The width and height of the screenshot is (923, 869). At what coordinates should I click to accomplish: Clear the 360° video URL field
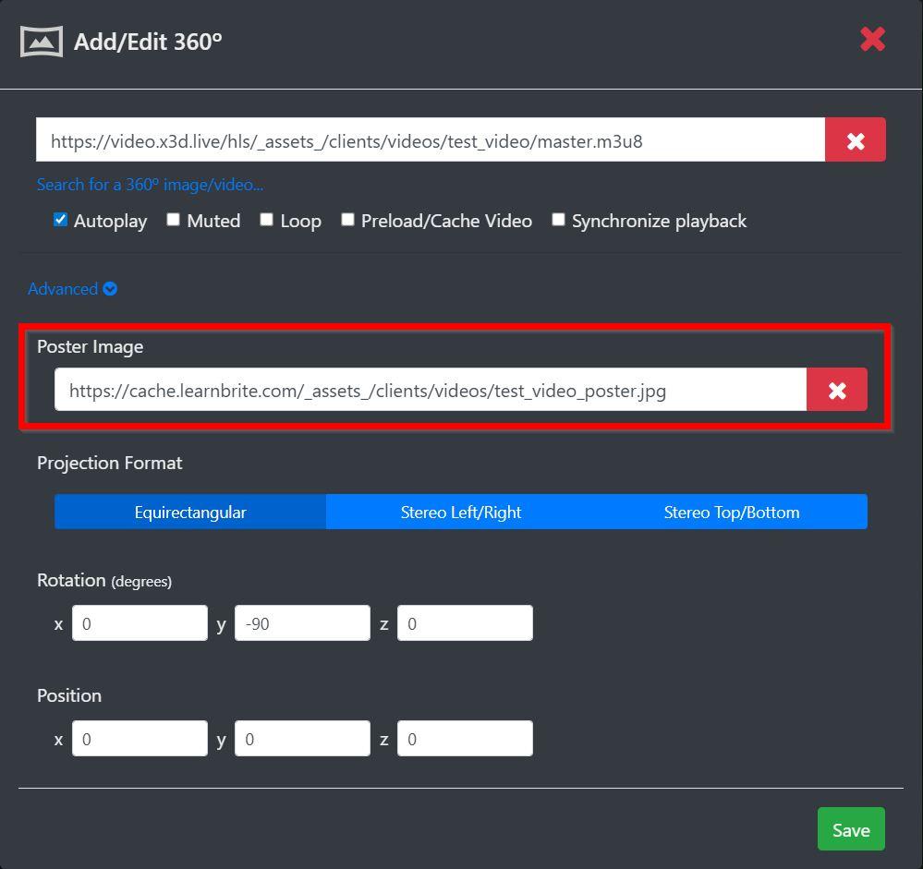coord(855,140)
